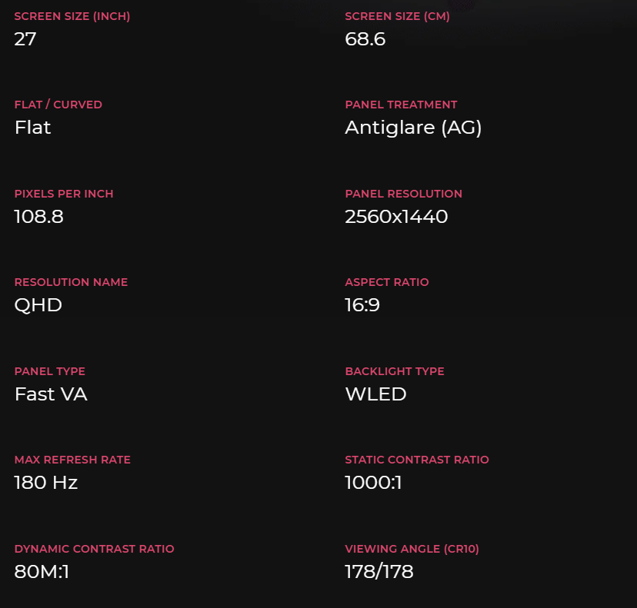This screenshot has height=608, width=637.
Task: Click the 16:9 aspect ratio value
Action: point(362,305)
